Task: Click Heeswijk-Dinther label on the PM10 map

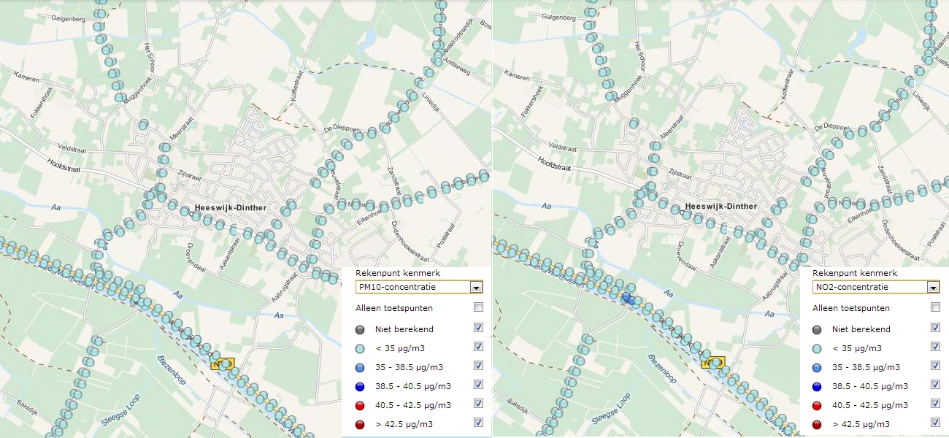Action: click(231, 208)
